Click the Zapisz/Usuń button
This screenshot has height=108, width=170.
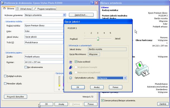[81, 15]
